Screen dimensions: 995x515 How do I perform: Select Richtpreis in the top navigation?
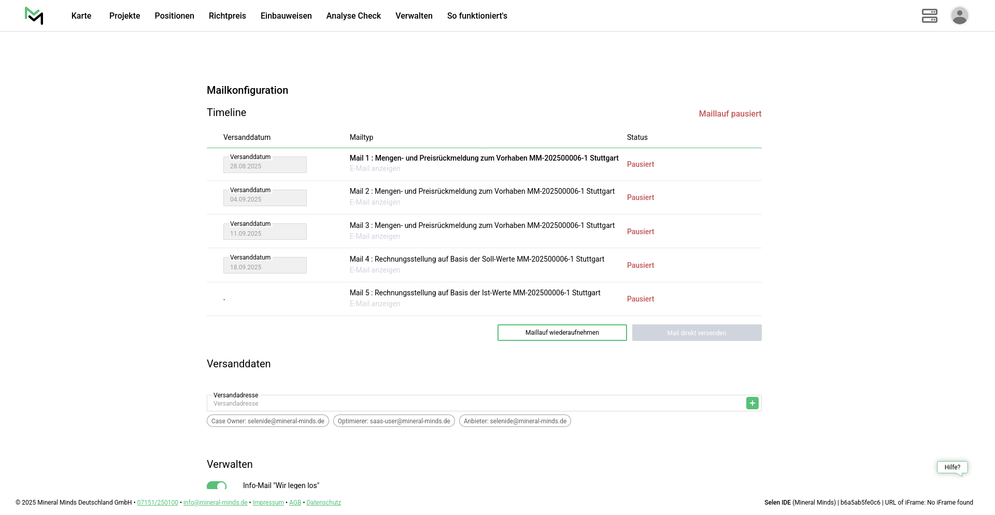227,16
